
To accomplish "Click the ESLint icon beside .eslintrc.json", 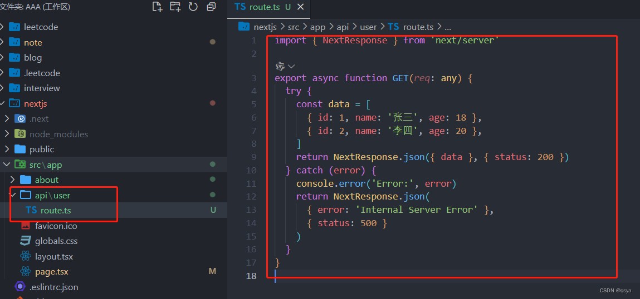I will coord(20,287).
